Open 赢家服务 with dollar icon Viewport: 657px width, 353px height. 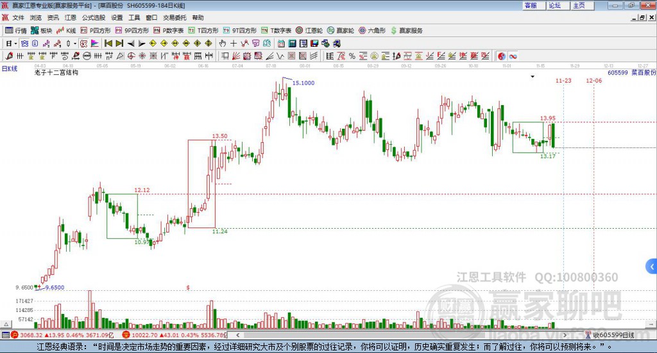pos(406,31)
